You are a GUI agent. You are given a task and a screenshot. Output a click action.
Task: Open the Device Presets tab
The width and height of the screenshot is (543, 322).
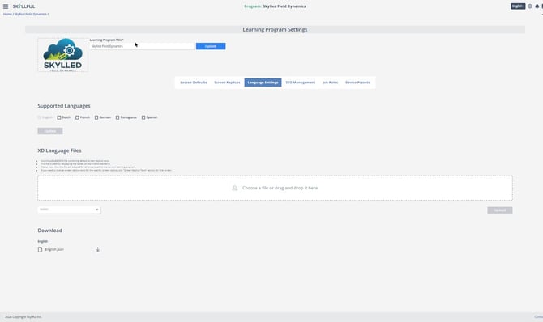pyautogui.click(x=357, y=83)
